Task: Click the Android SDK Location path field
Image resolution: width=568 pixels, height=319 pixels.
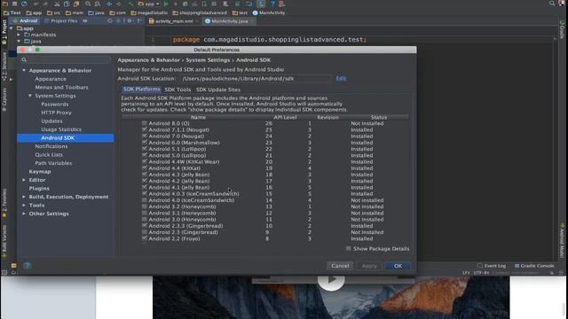Action: [x=254, y=79]
